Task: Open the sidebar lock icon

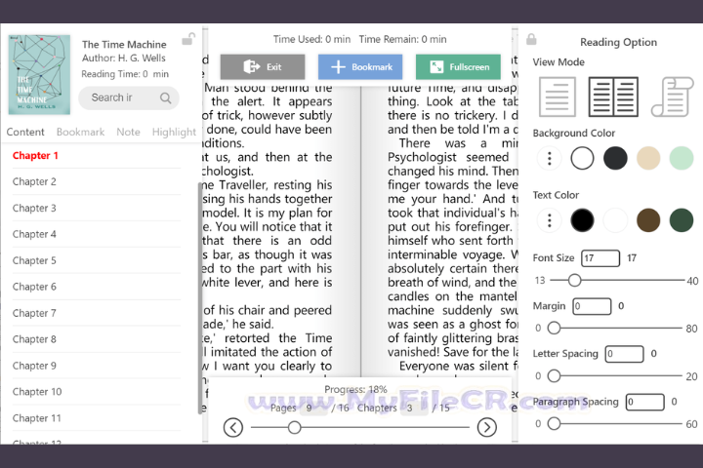Action: 188,39
